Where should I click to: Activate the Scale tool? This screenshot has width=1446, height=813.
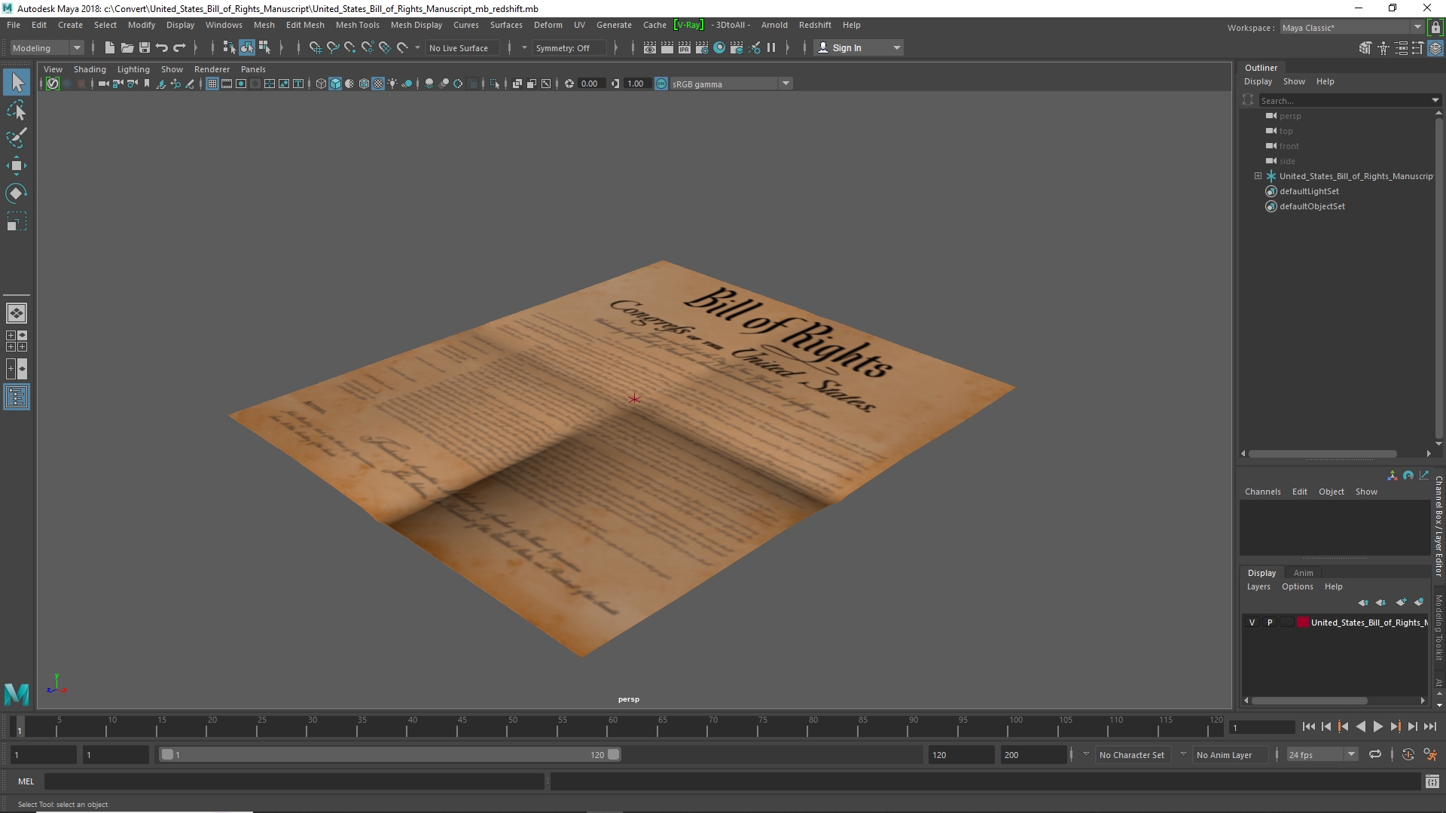pyautogui.click(x=17, y=221)
